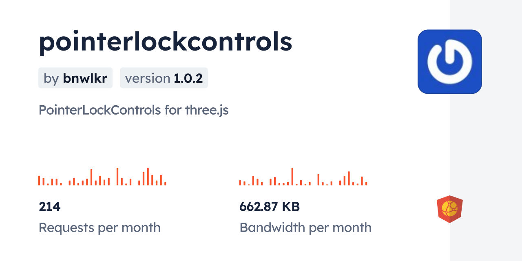
Task: Click the blue Gravatar power-symbol avatar
Action: 449,62
